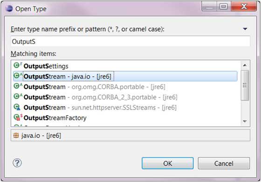261x182 pixels.
Task: Select OutputSettings in the matching items
Action: click(x=46, y=66)
